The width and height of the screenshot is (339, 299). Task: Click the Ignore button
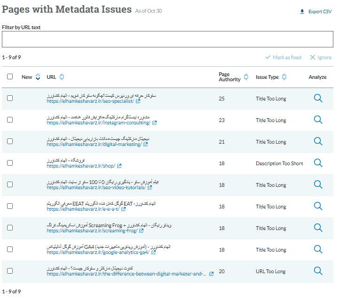(x=320, y=57)
